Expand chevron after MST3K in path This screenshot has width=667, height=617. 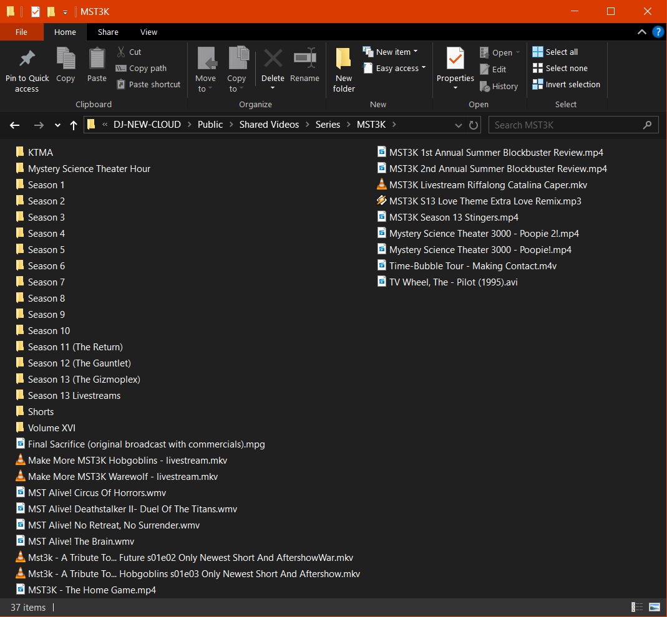(x=394, y=125)
